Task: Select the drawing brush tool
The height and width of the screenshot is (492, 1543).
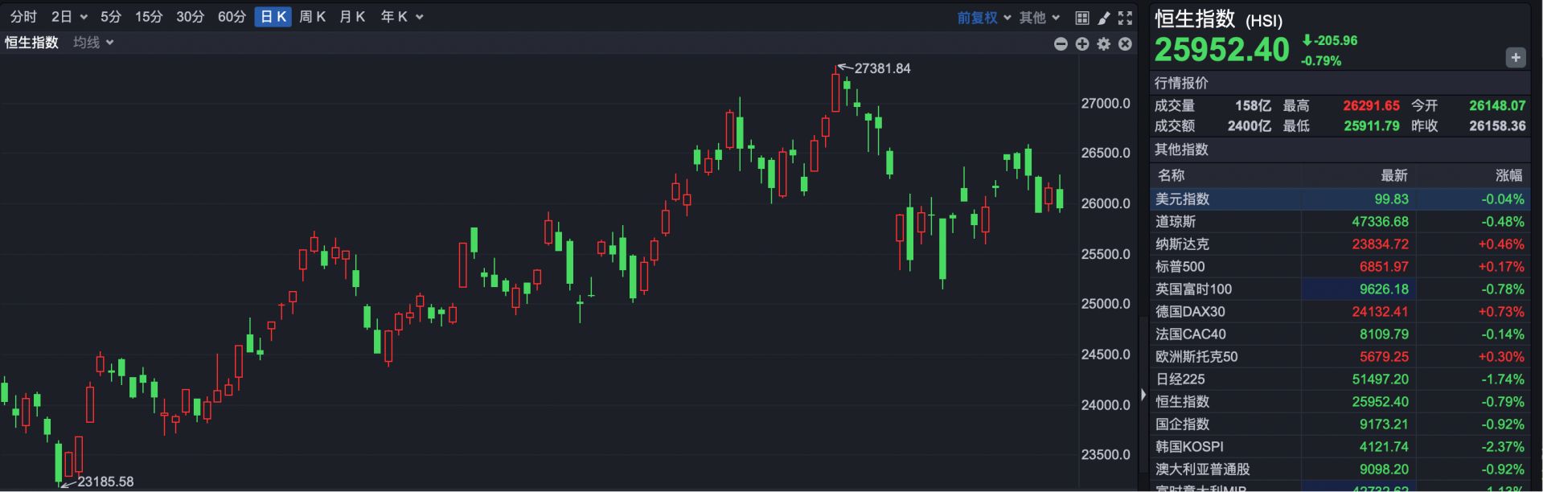Action: [1104, 18]
